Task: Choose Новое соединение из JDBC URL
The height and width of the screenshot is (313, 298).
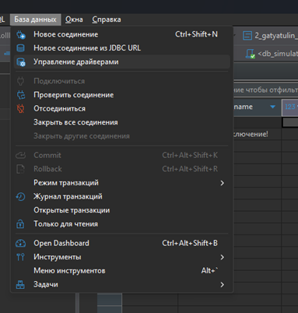Action: (x=122, y=48)
